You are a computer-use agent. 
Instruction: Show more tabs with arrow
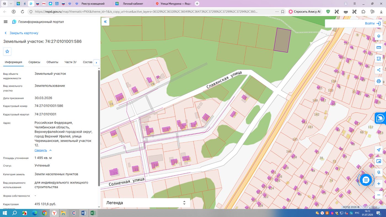click(96, 63)
